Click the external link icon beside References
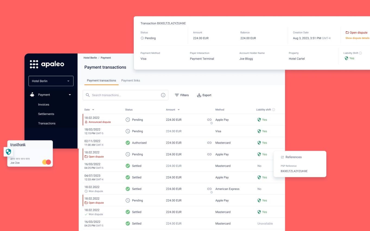 pos(282,157)
